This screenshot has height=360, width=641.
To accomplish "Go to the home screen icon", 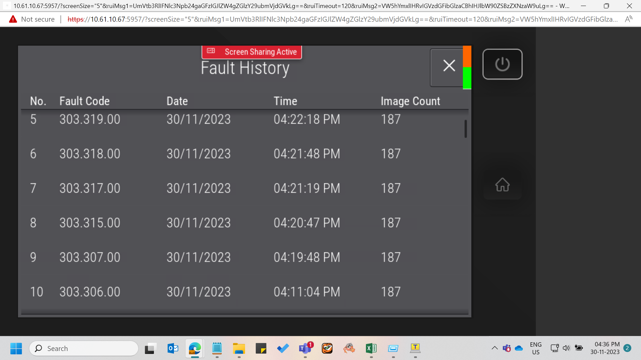I will (502, 185).
